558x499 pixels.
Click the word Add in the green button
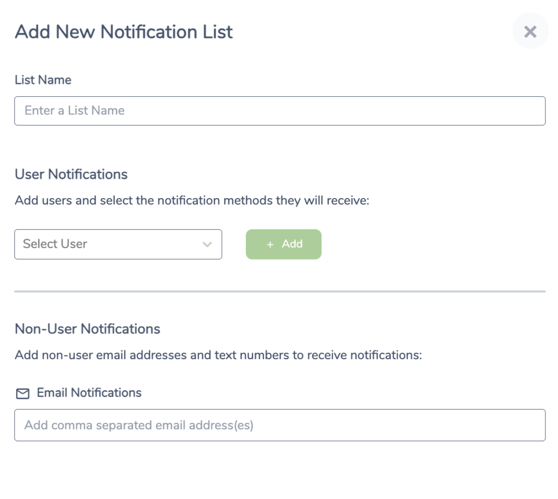pos(292,244)
